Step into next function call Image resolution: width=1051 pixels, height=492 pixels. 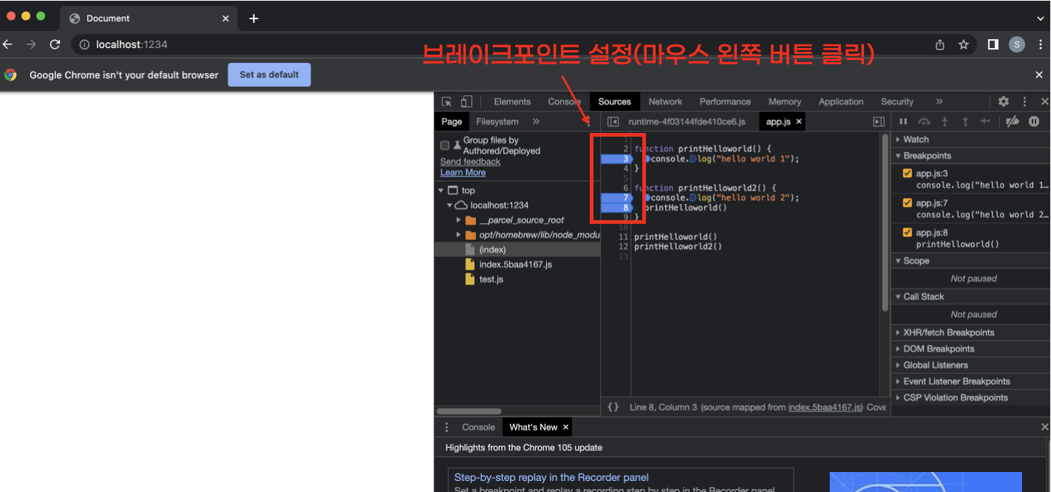[945, 121]
